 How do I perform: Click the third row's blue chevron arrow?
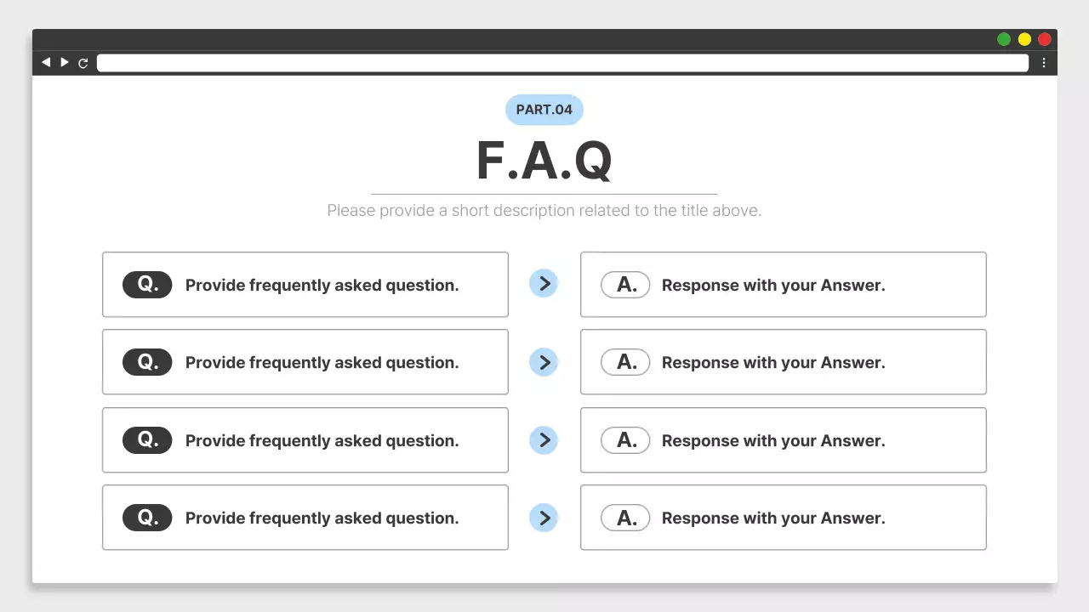pos(544,440)
